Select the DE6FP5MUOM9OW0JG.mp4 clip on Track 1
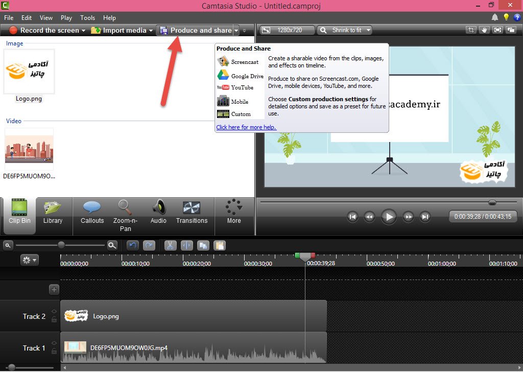This screenshot has height=372, width=523. click(194, 347)
